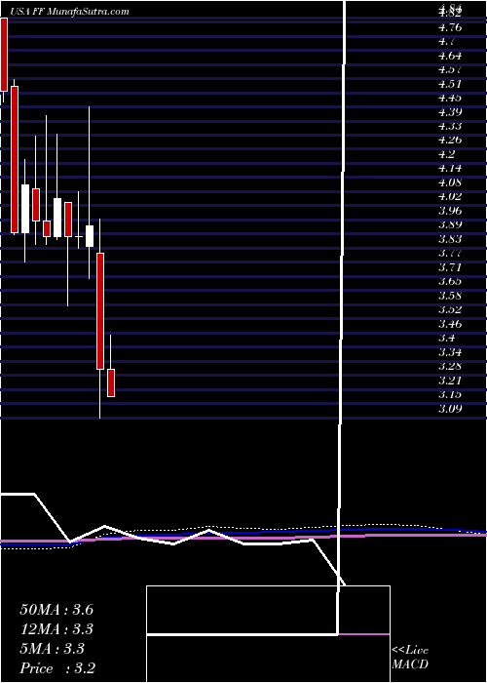
Task: Click the 3.28 price axis label
Action: pyautogui.click(x=450, y=366)
